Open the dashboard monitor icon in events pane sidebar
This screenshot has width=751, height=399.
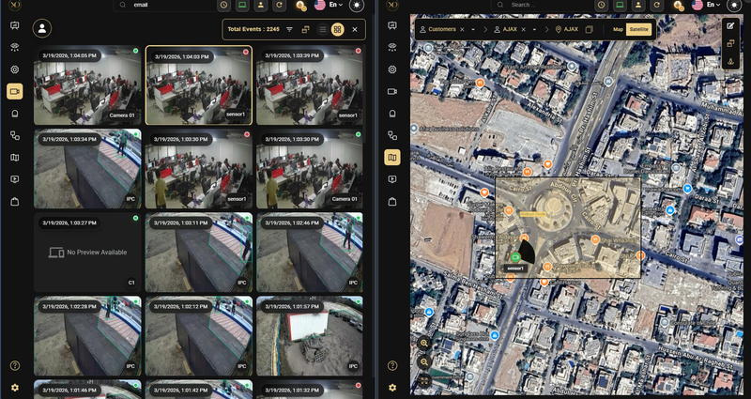click(x=15, y=26)
